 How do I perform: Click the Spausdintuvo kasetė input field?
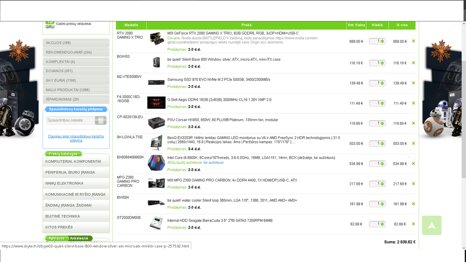click(71, 120)
